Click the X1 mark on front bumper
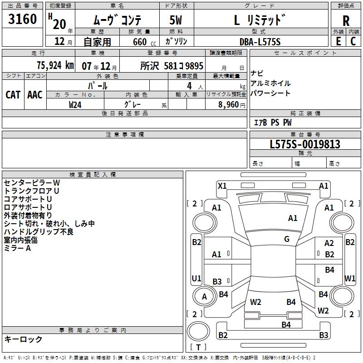Image resolution: width=363 pixels, height=363 pixels. 222,186
